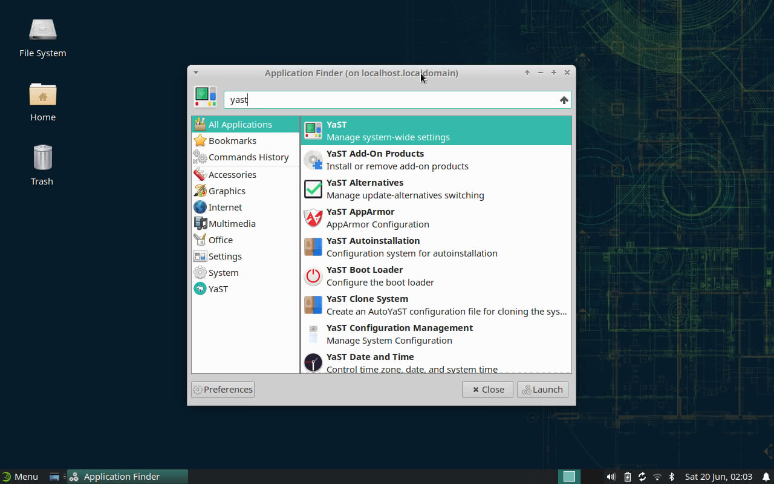
Task: Select the YaST Boot Loader icon
Action: coord(313,276)
